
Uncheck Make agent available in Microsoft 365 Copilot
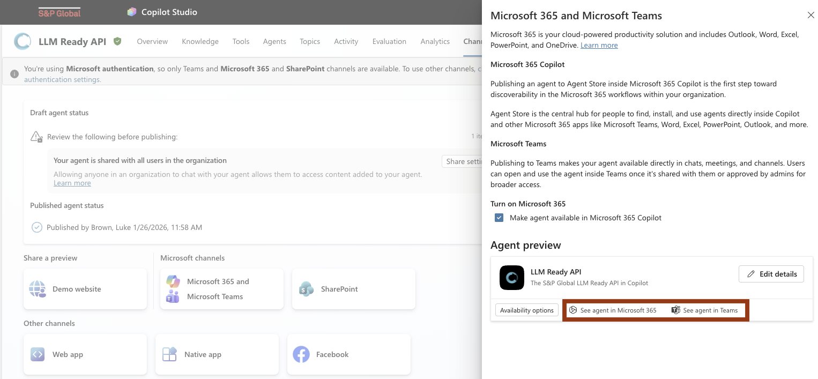[499, 218]
